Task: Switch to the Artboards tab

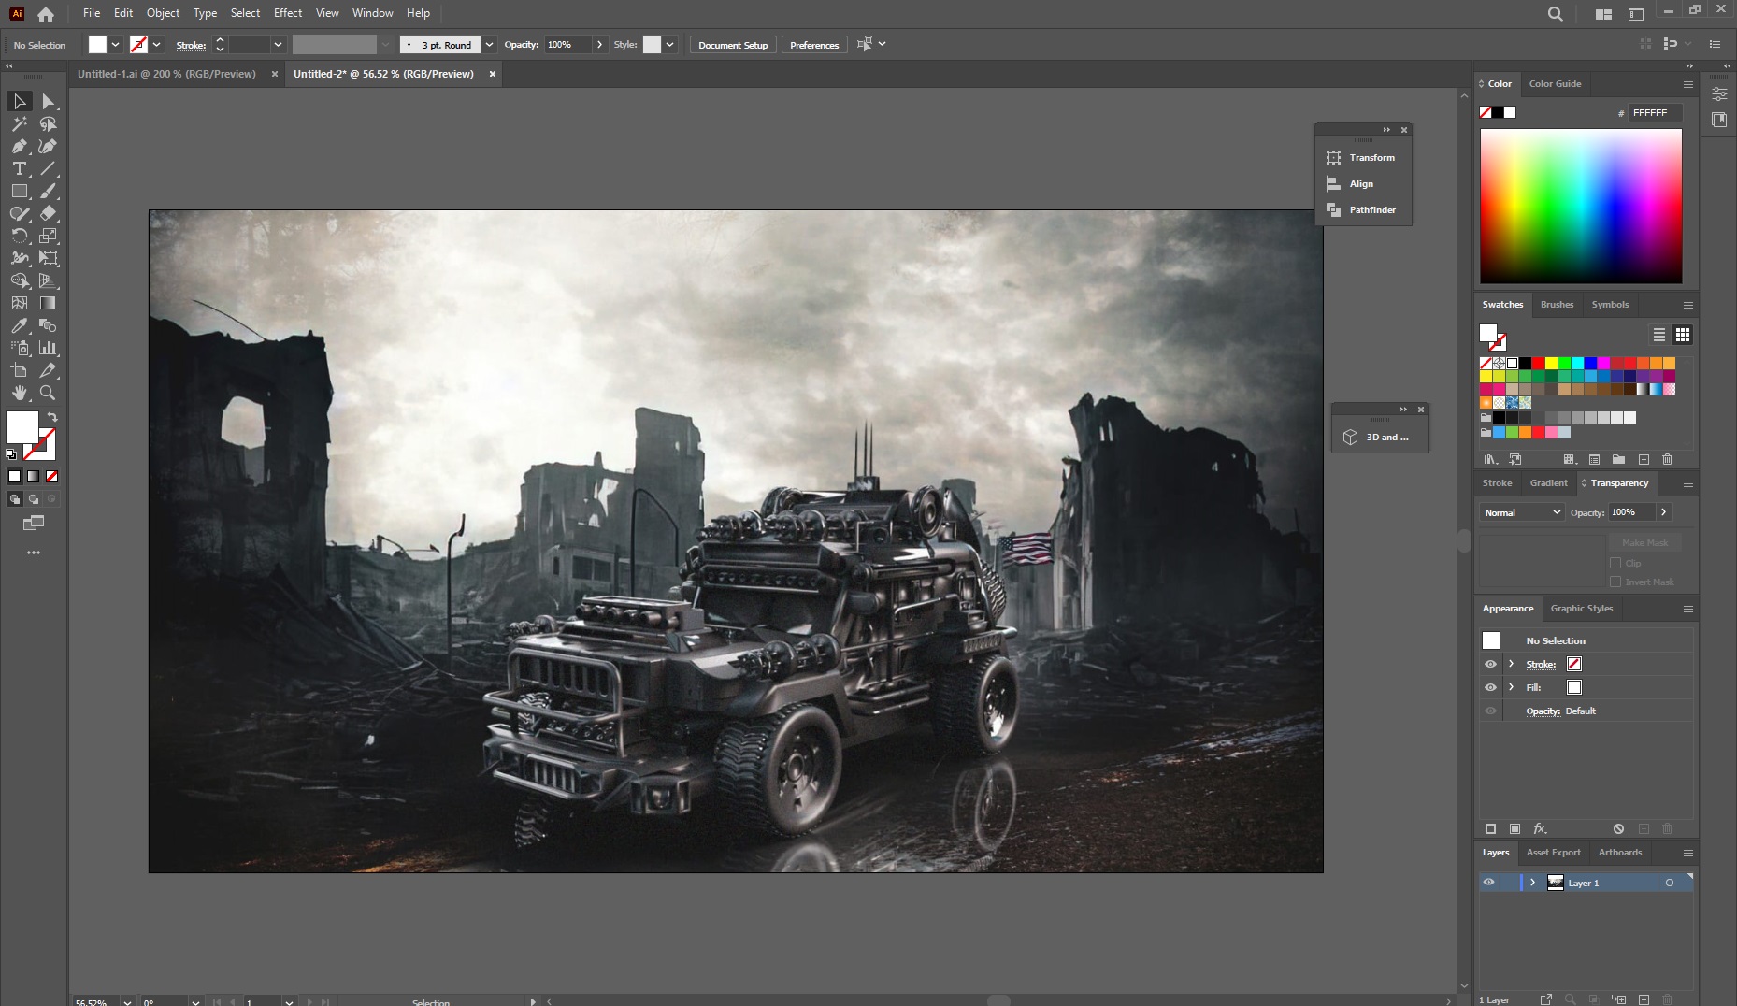Action: click(x=1619, y=853)
